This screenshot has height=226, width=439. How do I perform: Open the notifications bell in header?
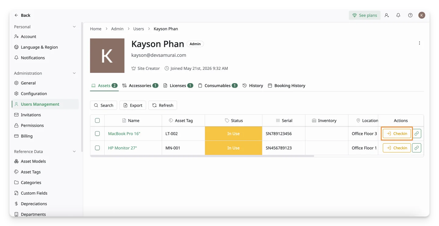click(x=398, y=15)
